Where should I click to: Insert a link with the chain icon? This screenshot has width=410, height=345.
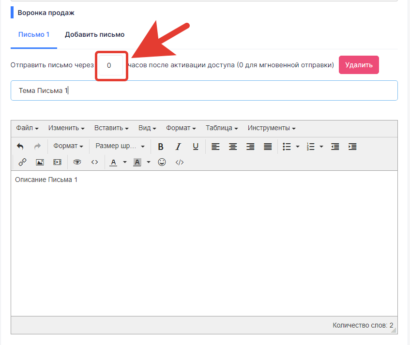[x=22, y=162]
